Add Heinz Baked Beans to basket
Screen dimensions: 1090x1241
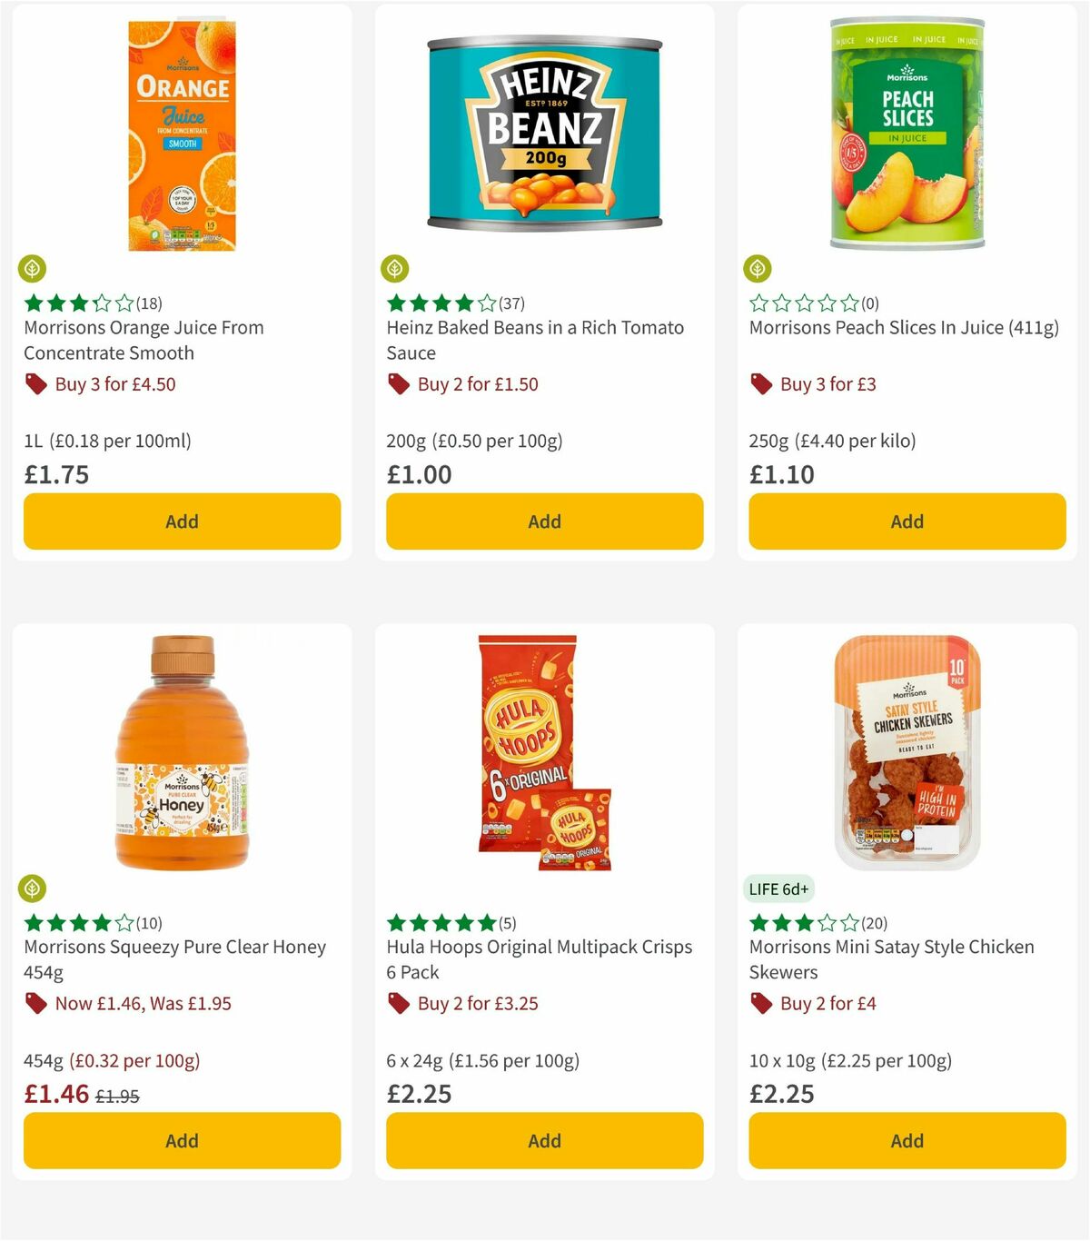pos(543,521)
